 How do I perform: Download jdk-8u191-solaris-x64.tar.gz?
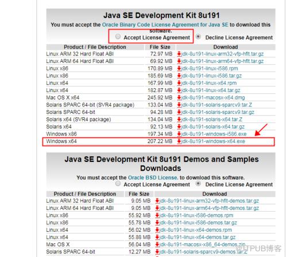(213, 126)
